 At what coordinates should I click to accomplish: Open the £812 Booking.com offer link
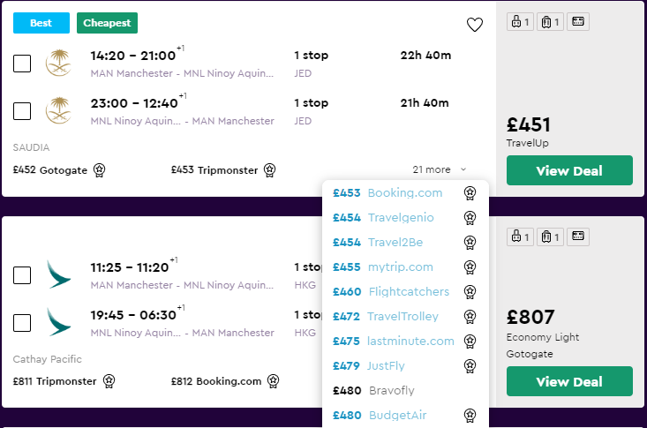point(216,381)
